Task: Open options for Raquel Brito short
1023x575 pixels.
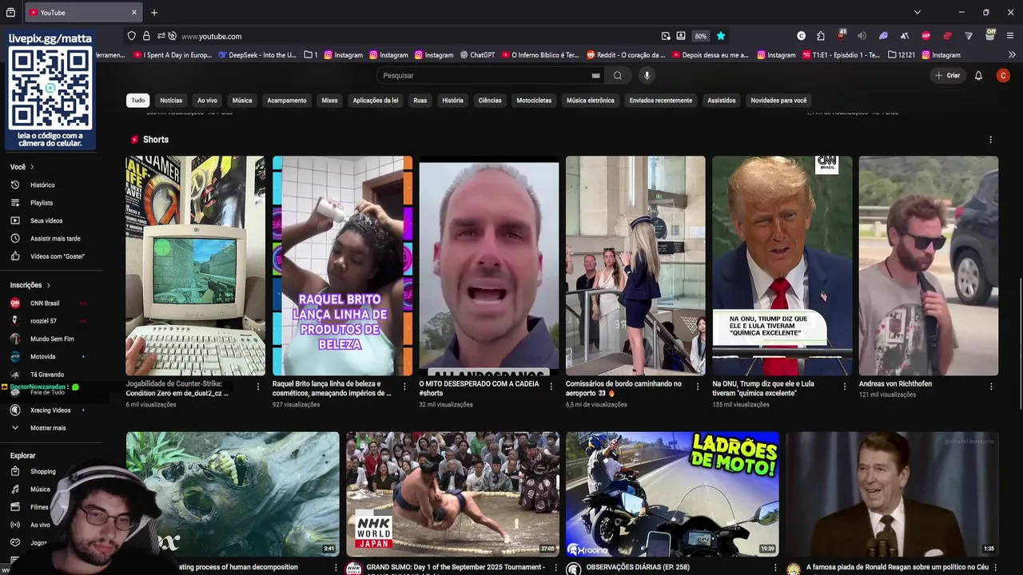Action: click(x=404, y=387)
